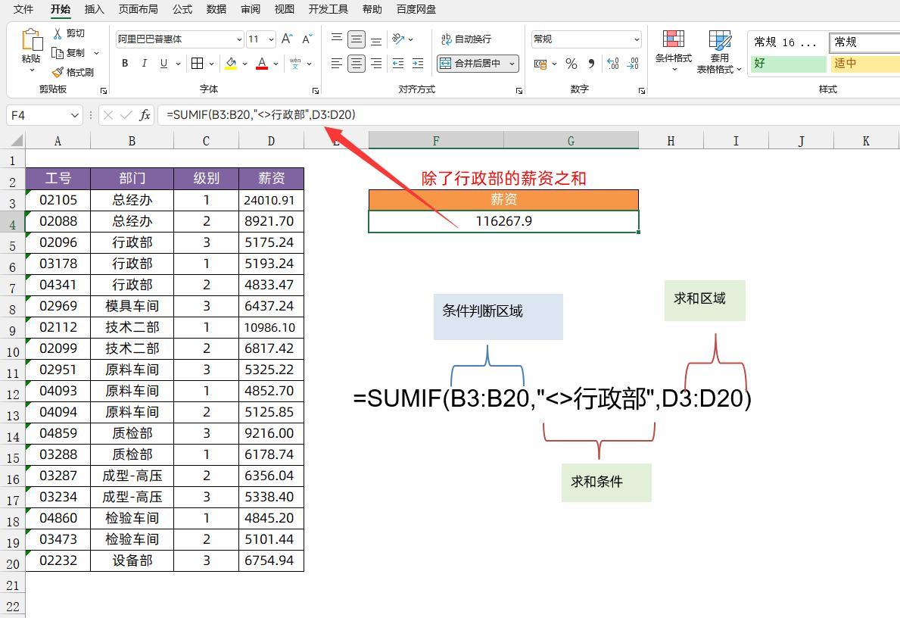Click Increase Indent icon

click(418, 63)
